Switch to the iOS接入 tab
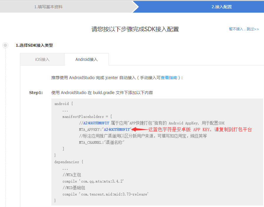The height and width of the screenshot is (207, 264). pos(42,59)
